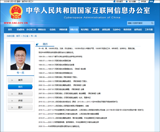Click the 设为首页 link
This screenshot has width=160, height=132.
click(119, 1)
